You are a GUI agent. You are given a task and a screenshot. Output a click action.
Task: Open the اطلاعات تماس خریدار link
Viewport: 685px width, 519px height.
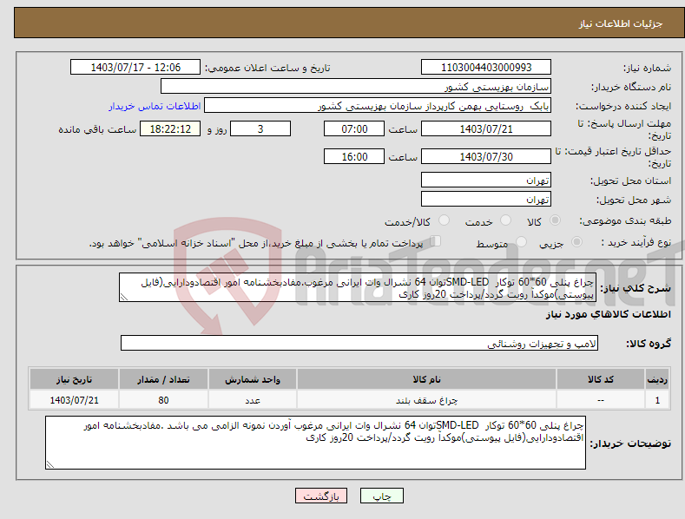(x=155, y=106)
